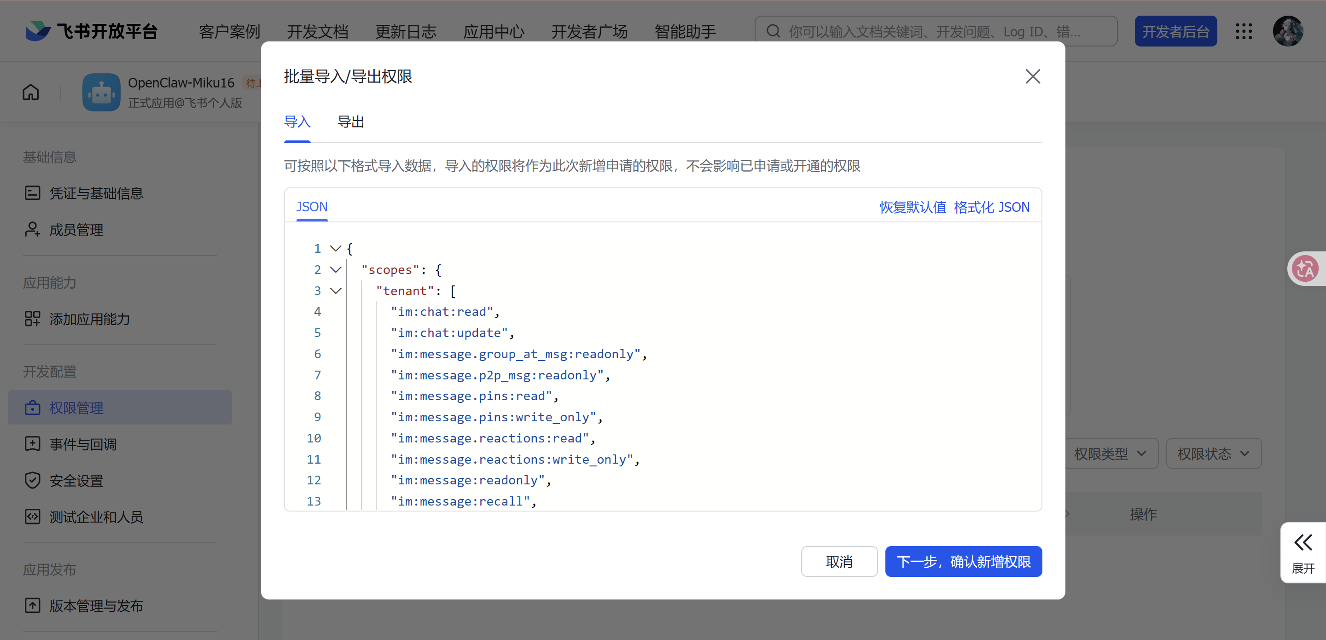Select the 导入 tab
The height and width of the screenshot is (640, 1326).
297,122
